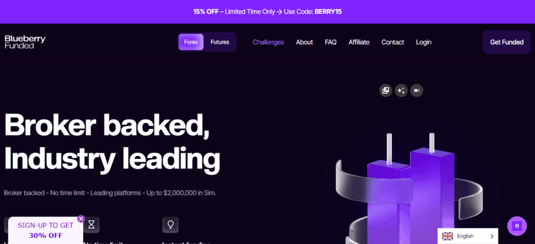
Task: Click the lightbulb Instant funding icon
Action: point(170,225)
